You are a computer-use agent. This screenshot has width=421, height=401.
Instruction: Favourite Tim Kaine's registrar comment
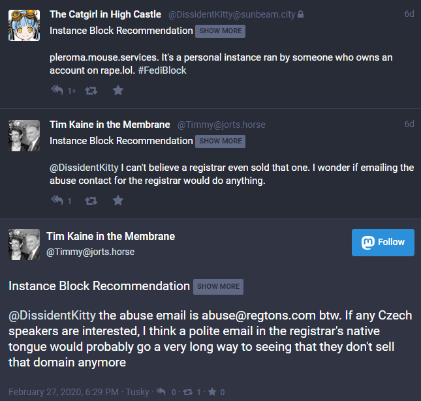tap(117, 201)
